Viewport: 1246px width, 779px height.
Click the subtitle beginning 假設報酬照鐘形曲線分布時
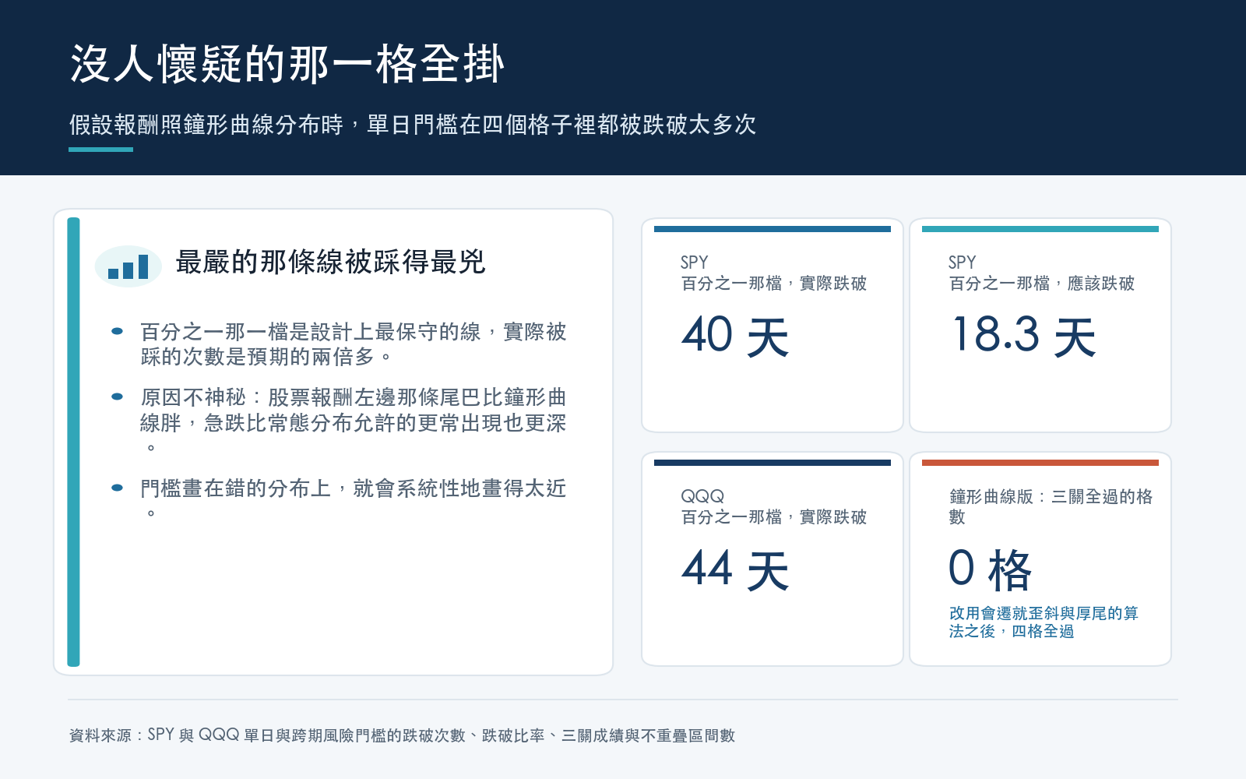[413, 125]
